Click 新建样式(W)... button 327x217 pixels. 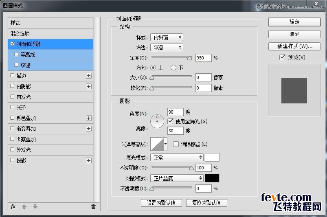pos(294,46)
